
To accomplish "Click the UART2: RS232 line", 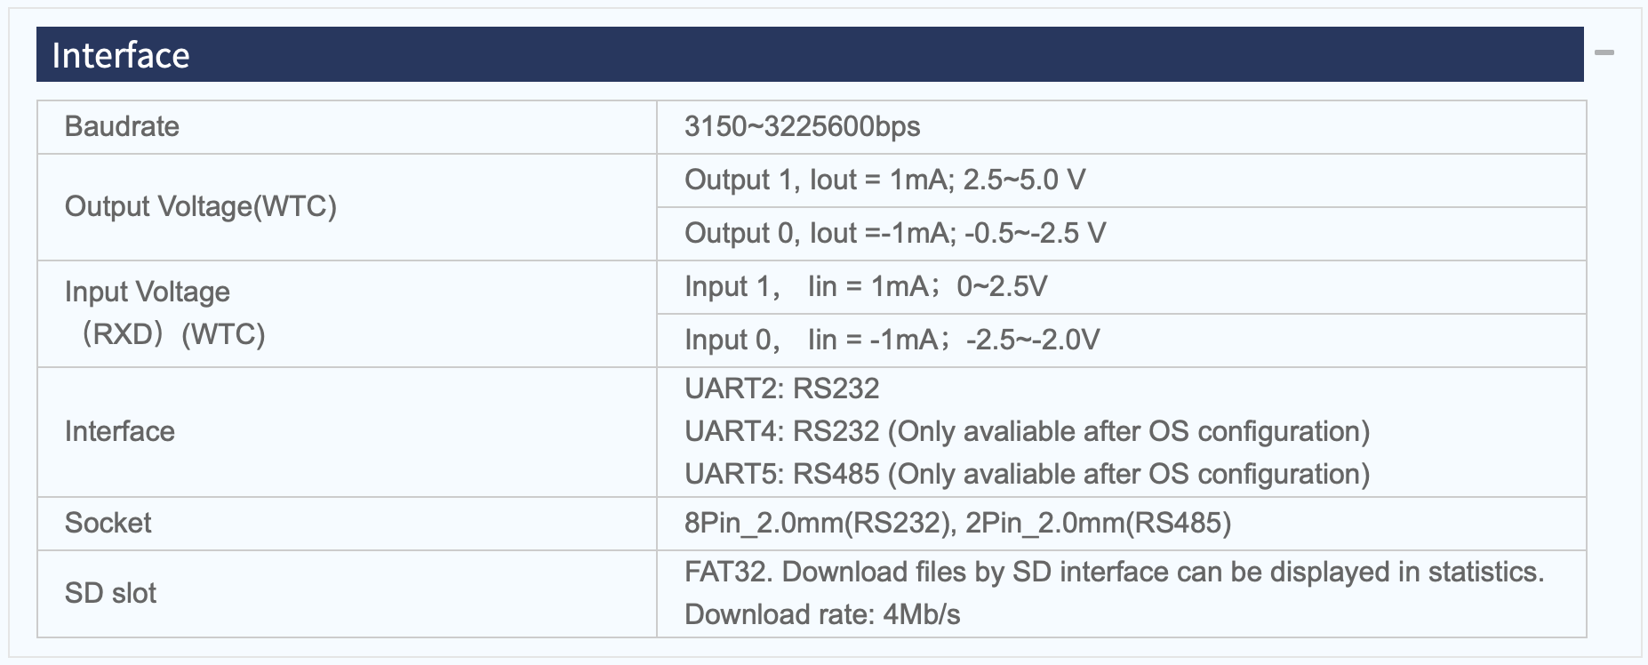I will click(781, 389).
